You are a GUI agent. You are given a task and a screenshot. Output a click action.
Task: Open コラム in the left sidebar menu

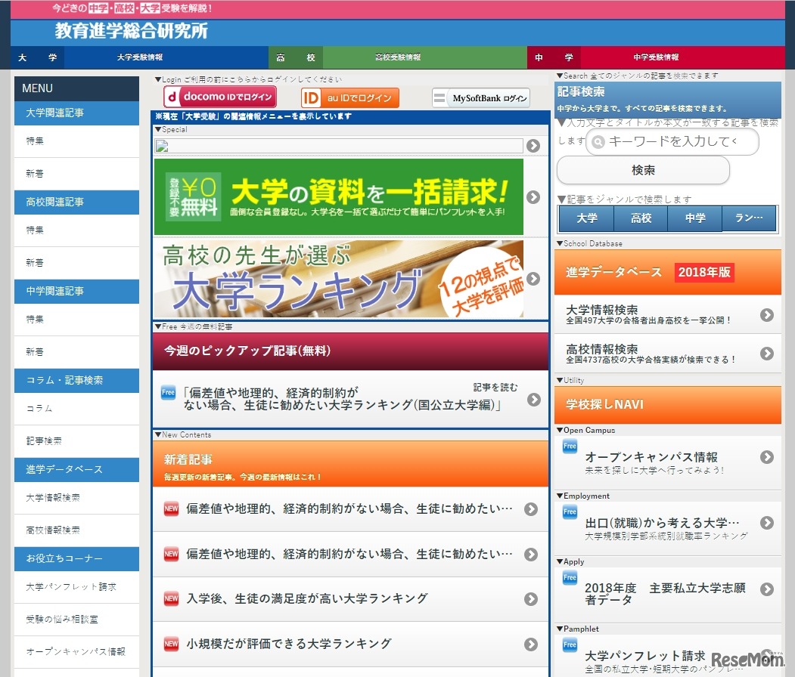point(39,409)
